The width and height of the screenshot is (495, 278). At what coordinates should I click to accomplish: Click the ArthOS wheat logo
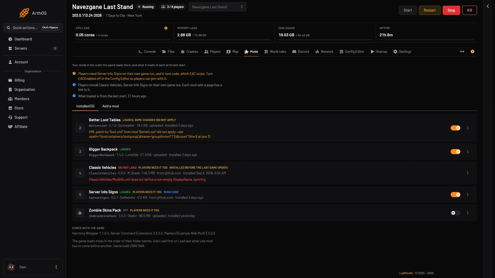click(x=24, y=13)
